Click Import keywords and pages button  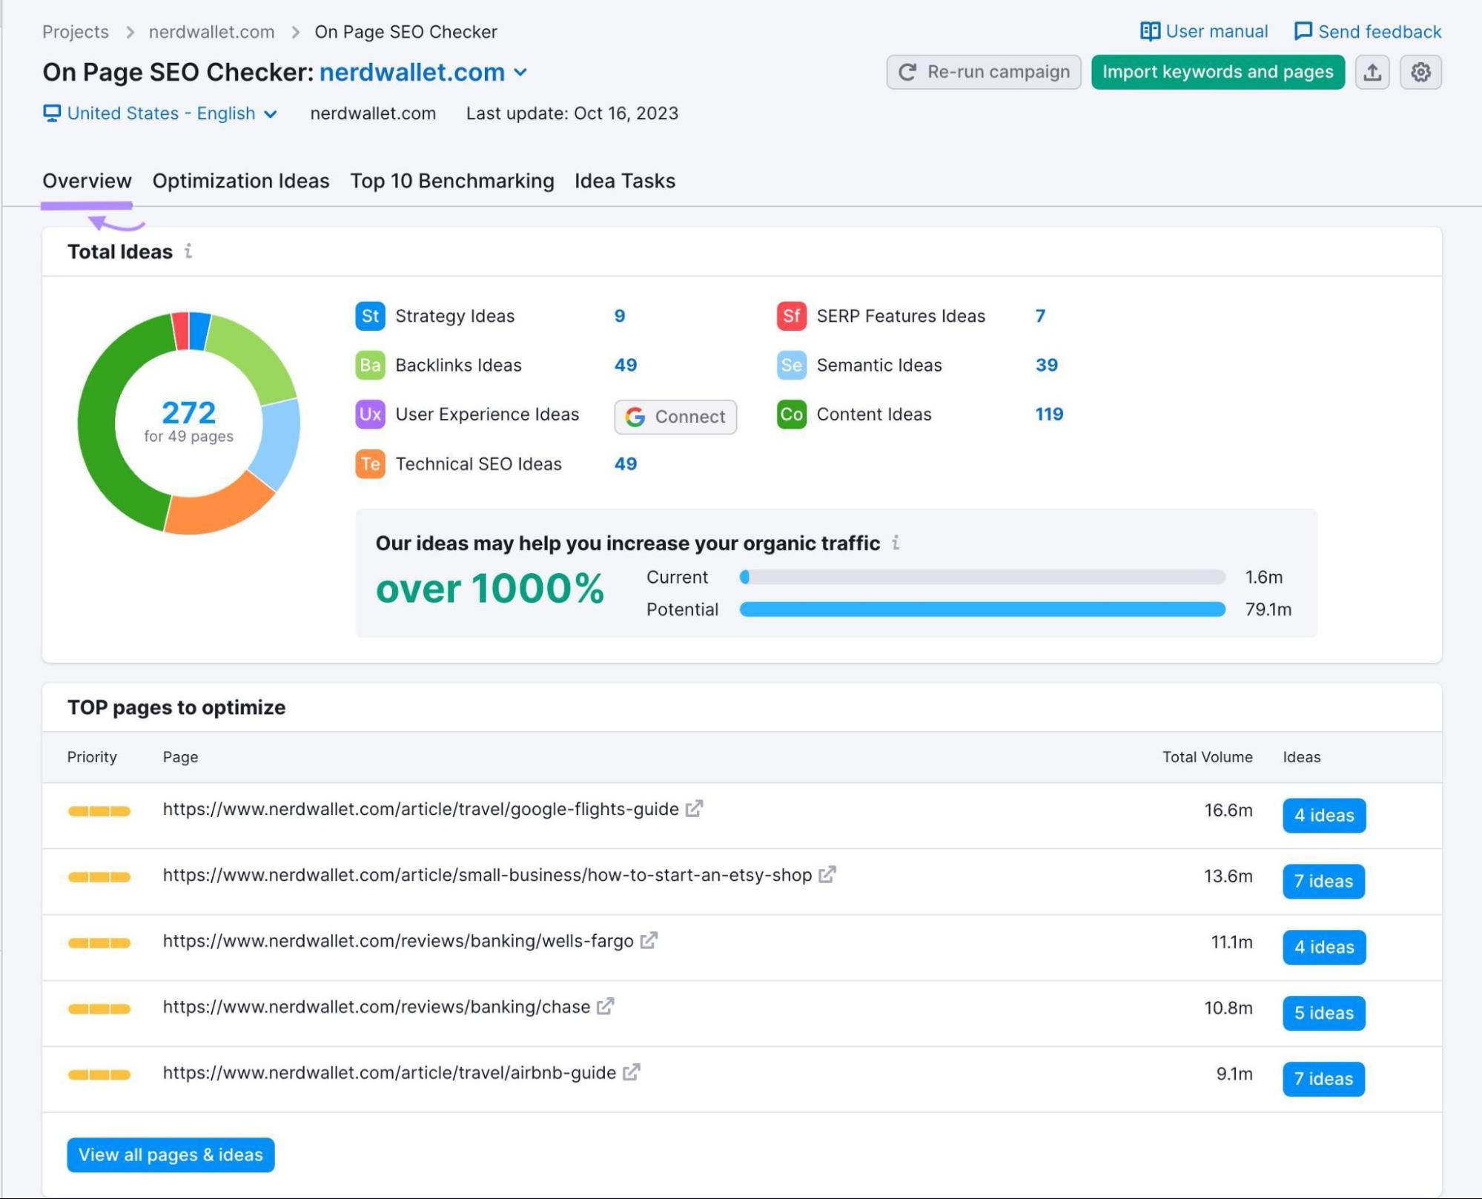tap(1217, 72)
